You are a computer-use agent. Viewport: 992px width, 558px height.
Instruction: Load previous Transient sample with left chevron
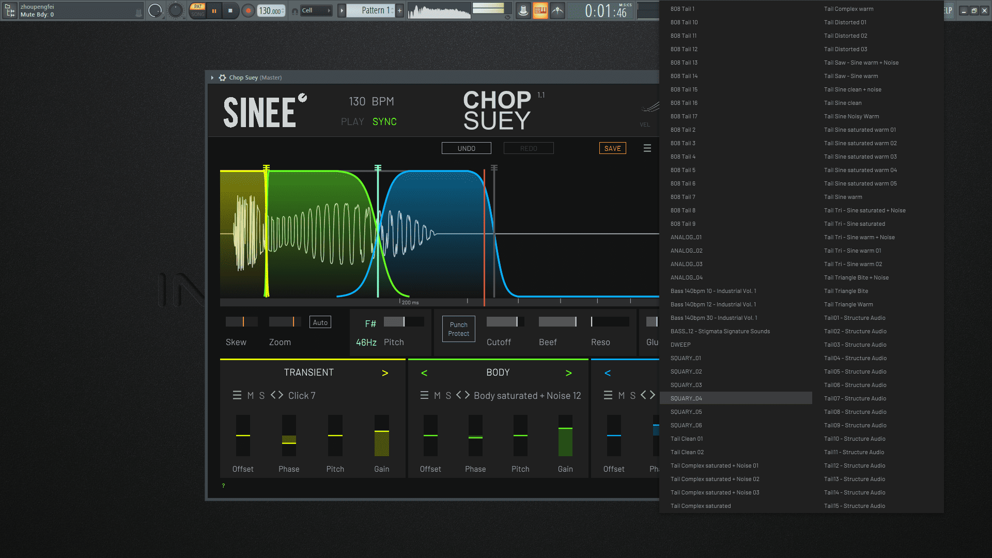click(x=273, y=395)
